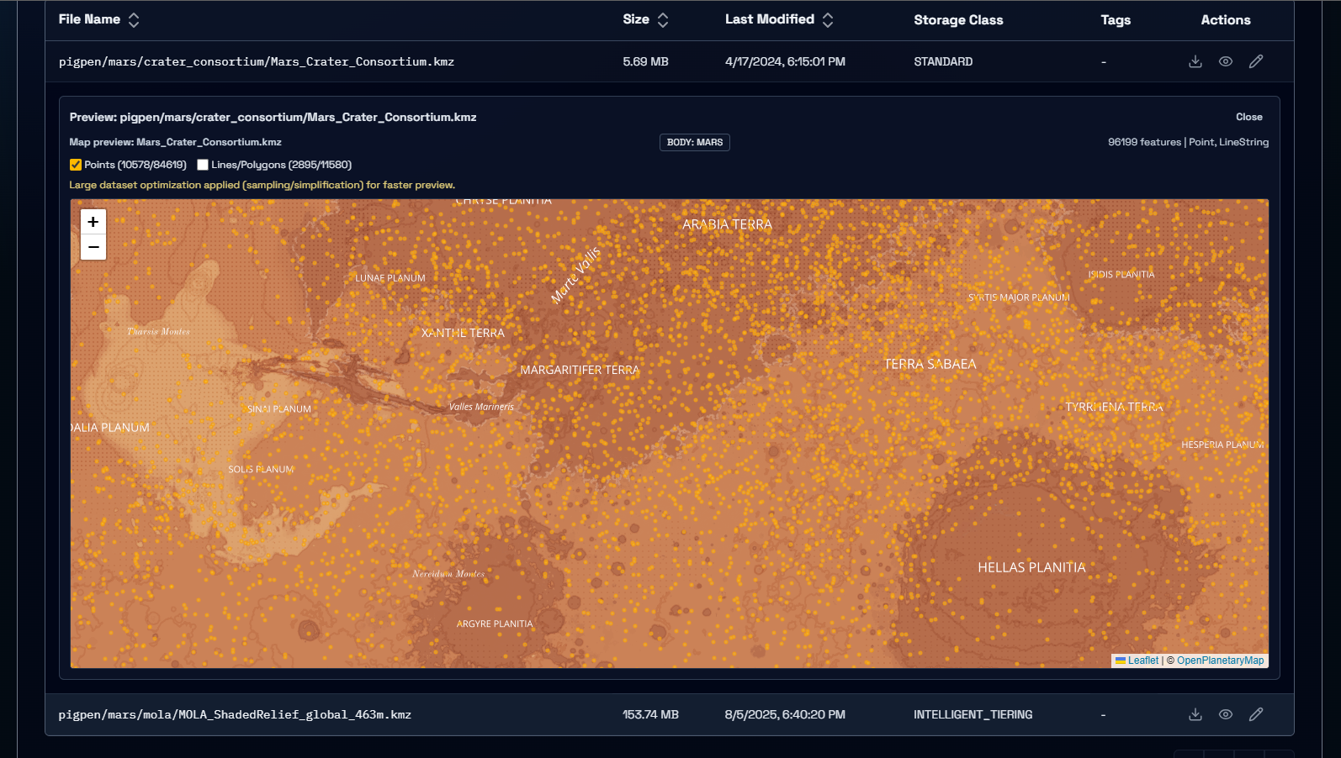The width and height of the screenshot is (1341, 758).
Task: Zoom in on the Mars map
Action: point(93,222)
